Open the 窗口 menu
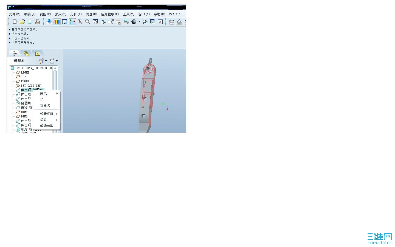This screenshot has width=395, height=247. pos(144,14)
